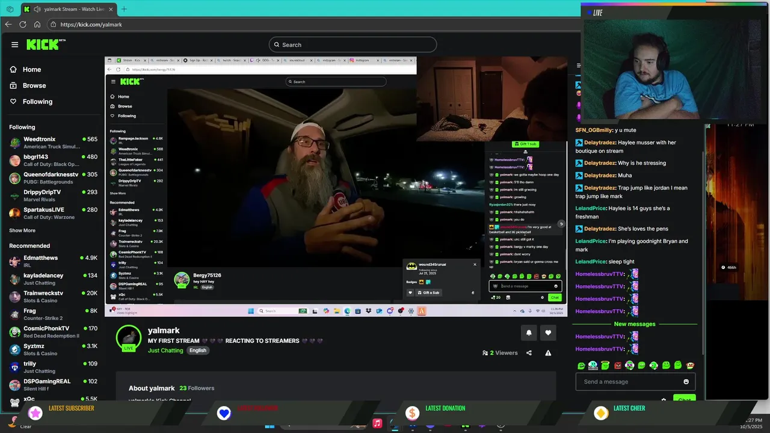Viewport: 770px width, 433px height.
Task: Click the Just Chatting category link
Action: click(165, 351)
